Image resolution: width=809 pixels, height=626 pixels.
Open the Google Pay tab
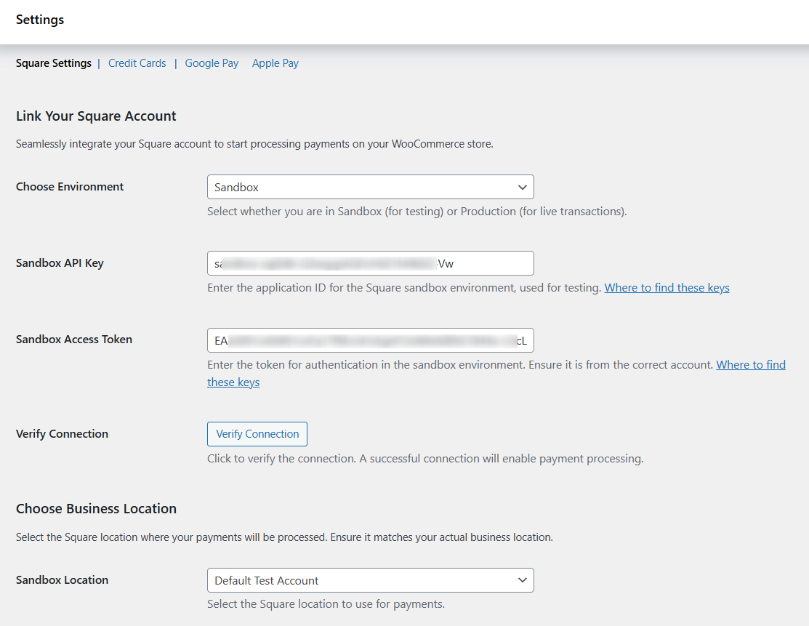[212, 63]
